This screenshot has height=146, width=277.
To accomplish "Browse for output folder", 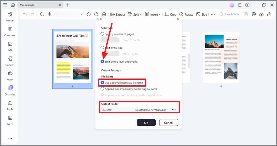I will [174, 110].
